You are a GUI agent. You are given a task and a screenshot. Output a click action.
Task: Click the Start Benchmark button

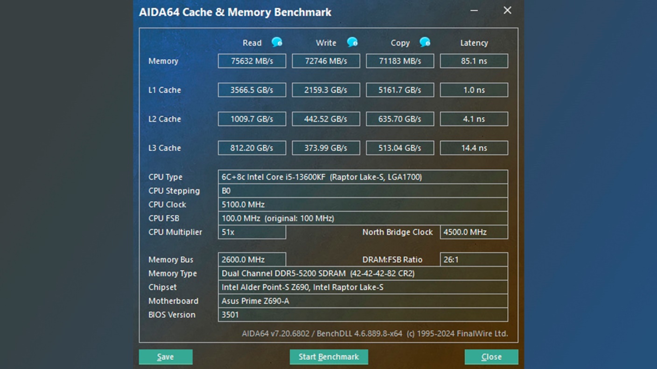click(x=329, y=357)
